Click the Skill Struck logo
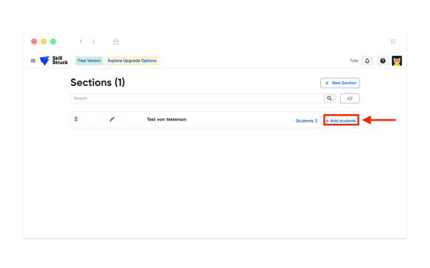 point(54,61)
